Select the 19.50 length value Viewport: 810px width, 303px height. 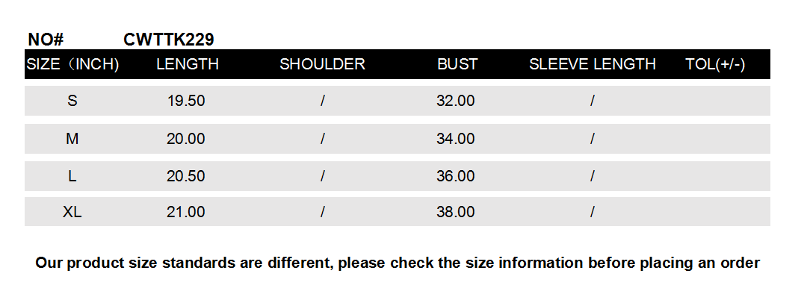tap(186, 101)
